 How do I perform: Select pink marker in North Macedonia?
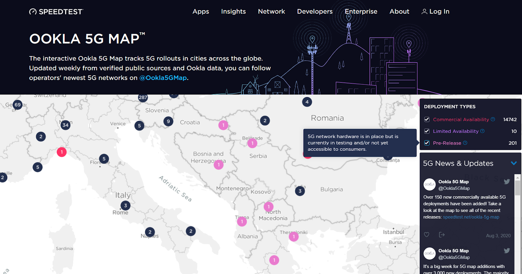click(x=269, y=207)
